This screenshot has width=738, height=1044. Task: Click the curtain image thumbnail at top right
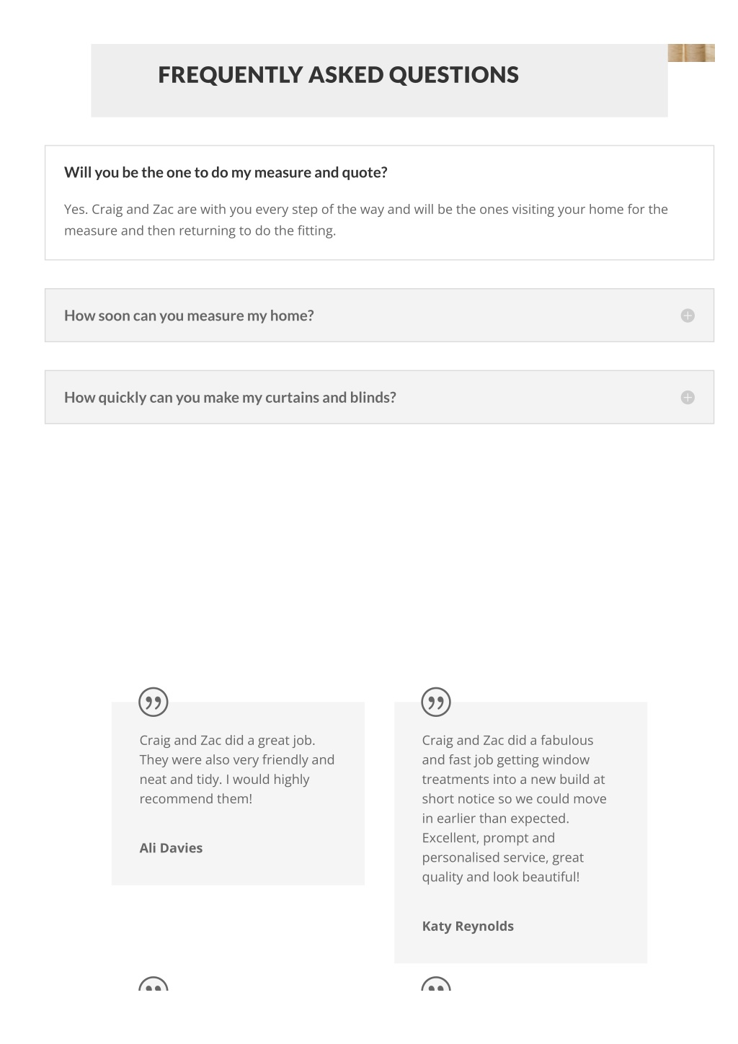click(691, 53)
